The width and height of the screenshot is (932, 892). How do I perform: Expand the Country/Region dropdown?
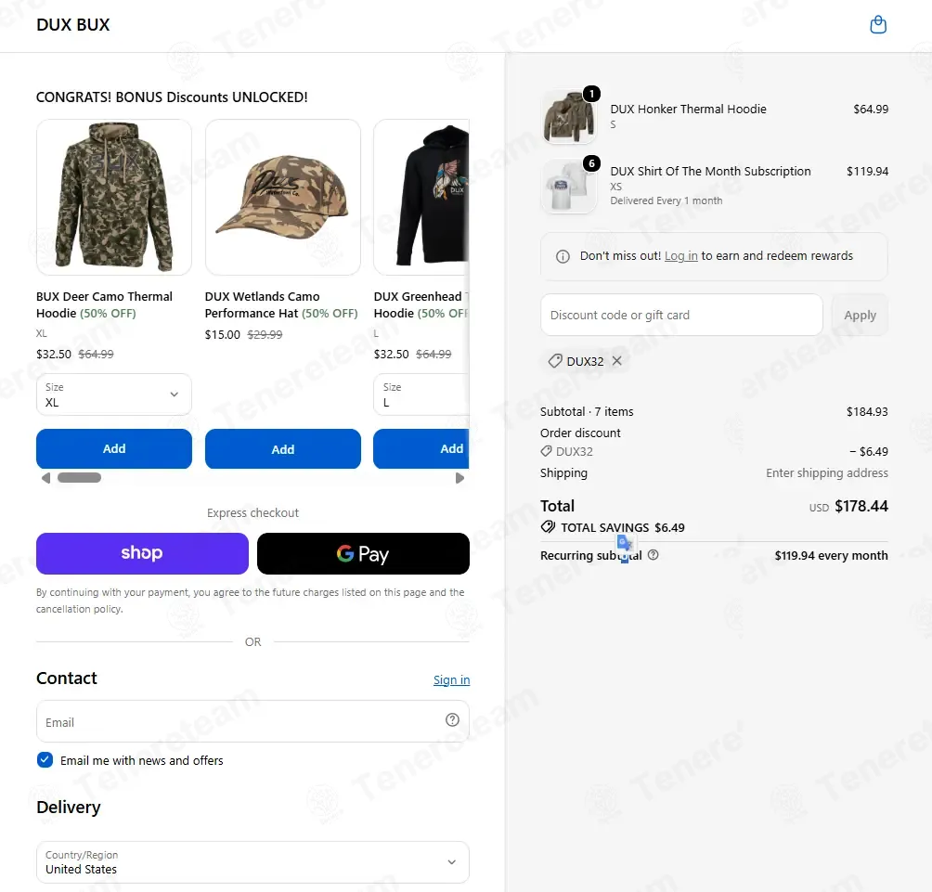[x=252, y=862]
